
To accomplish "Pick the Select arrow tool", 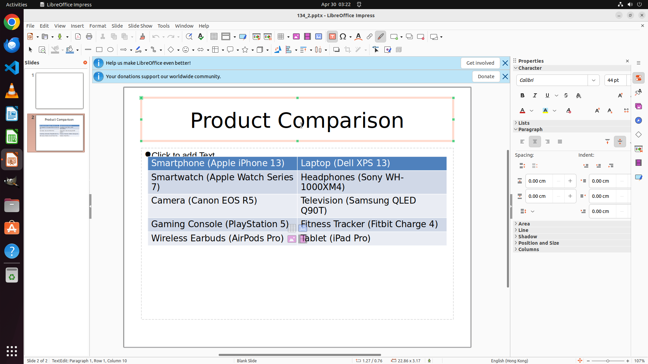I will [30, 50].
